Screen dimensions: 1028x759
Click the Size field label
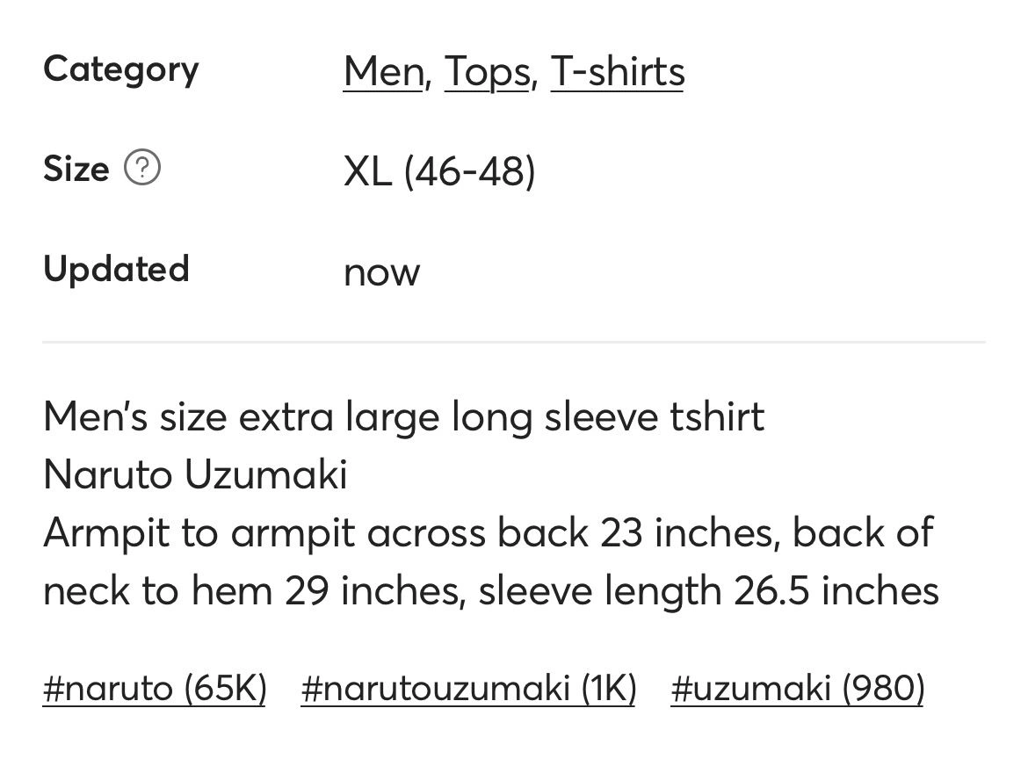click(76, 169)
